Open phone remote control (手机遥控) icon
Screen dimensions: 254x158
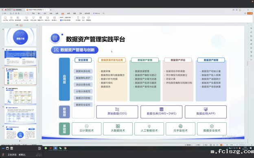(78, 19)
